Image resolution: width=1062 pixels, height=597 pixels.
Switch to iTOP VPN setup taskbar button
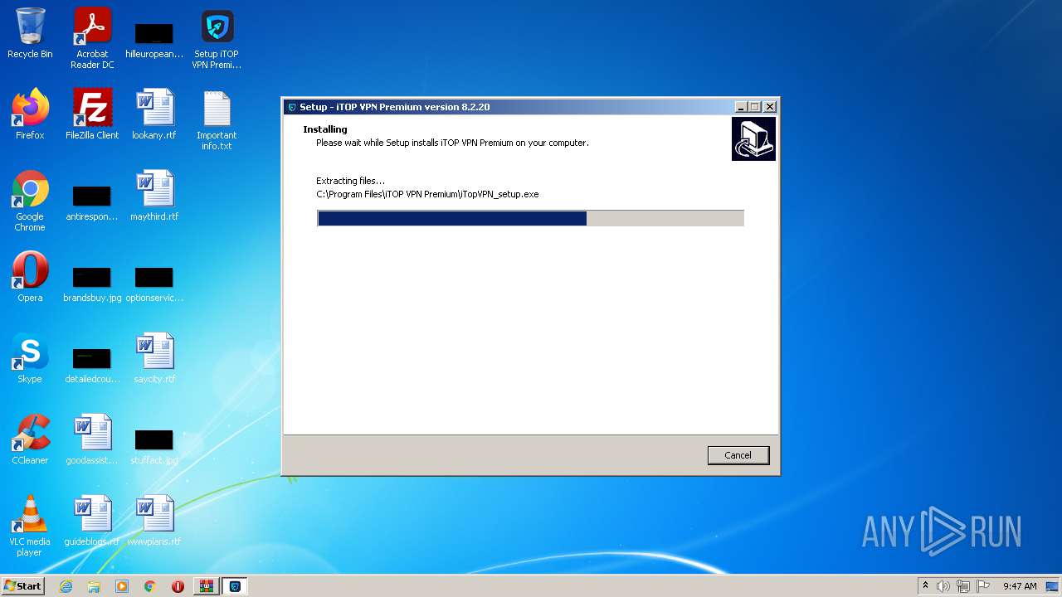pyautogui.click(x=235, y=586)
